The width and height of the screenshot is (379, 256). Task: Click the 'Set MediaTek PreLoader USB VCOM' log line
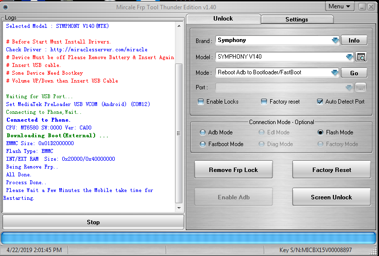(78, 104)
